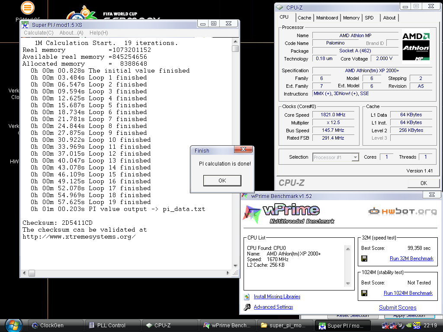Click the Bus Speed value 145.7 MHz

(x=333, y=130)
